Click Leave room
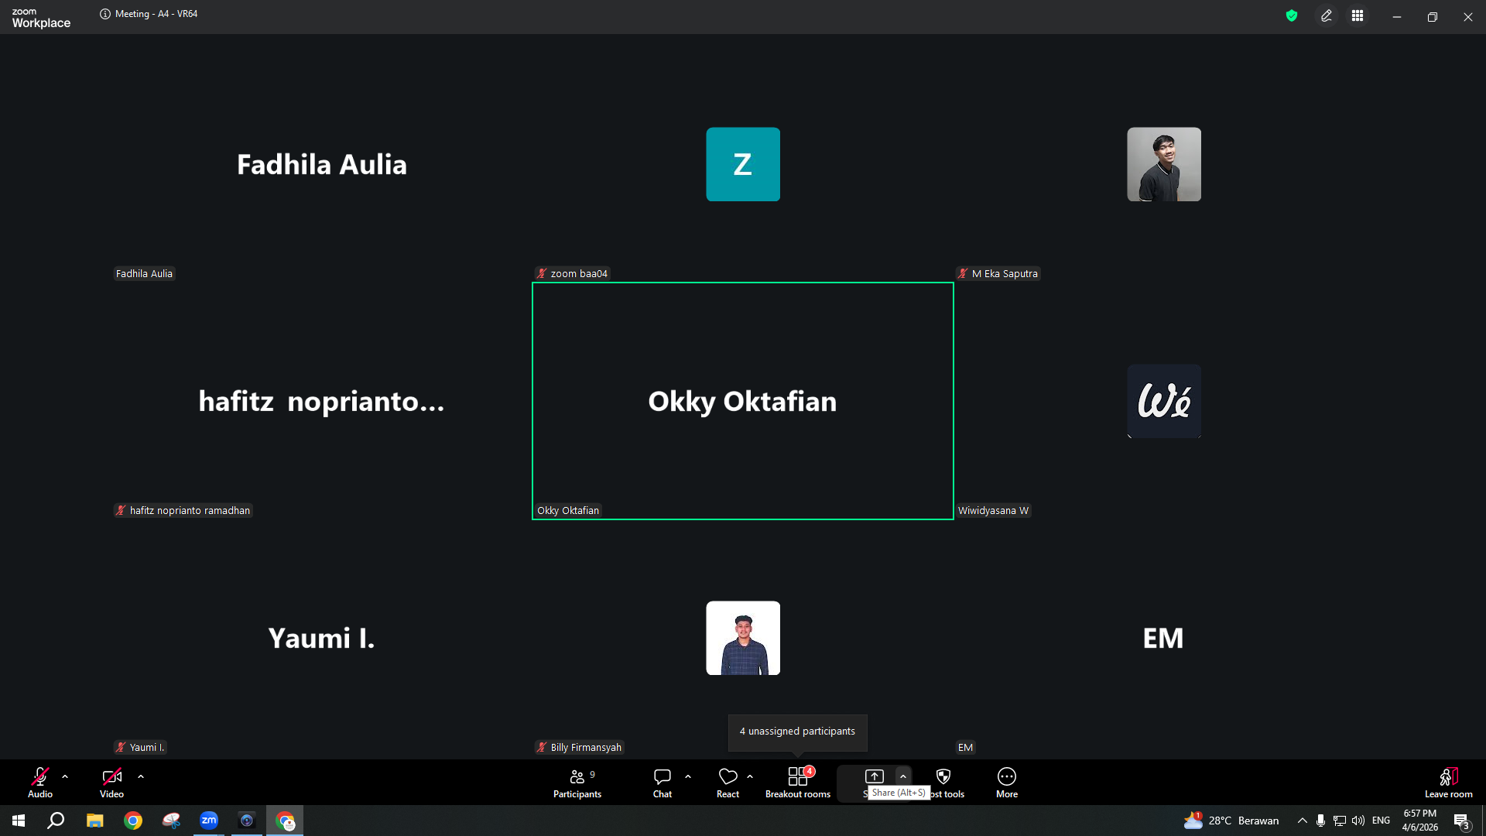The width and height of the screenshot is (1486, 836). (1448, 783)
